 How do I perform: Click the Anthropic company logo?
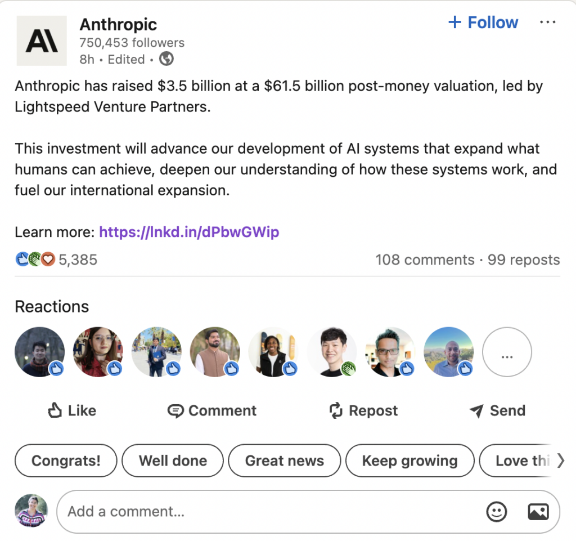click(41, 41)
